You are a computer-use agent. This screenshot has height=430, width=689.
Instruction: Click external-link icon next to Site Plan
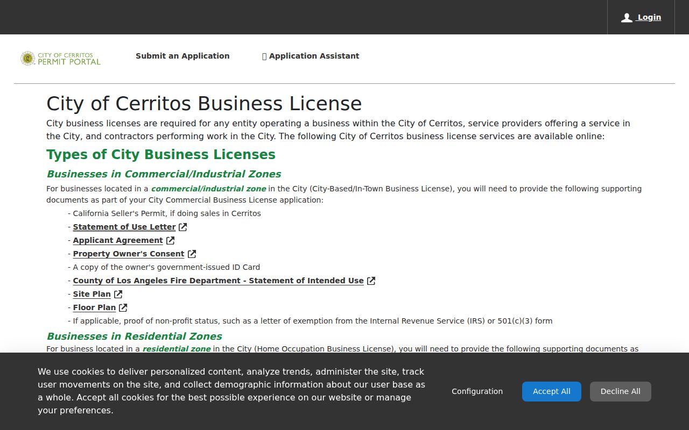coord(118,294)
